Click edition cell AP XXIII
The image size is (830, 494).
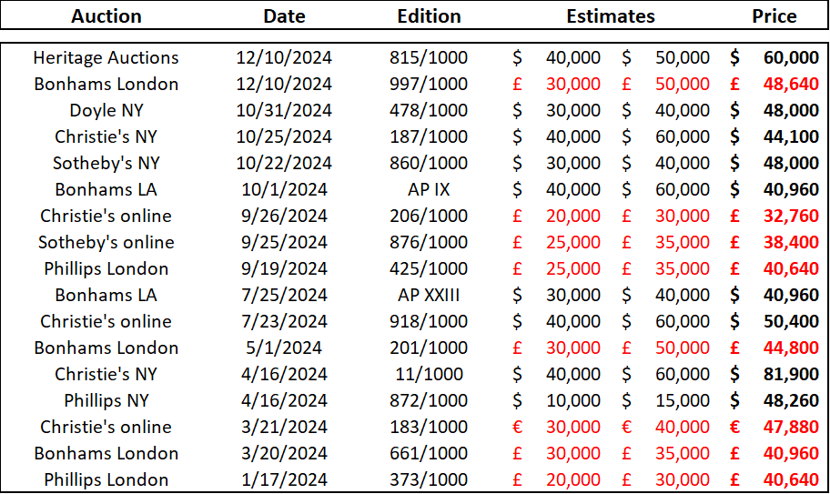tap(429, 295)
